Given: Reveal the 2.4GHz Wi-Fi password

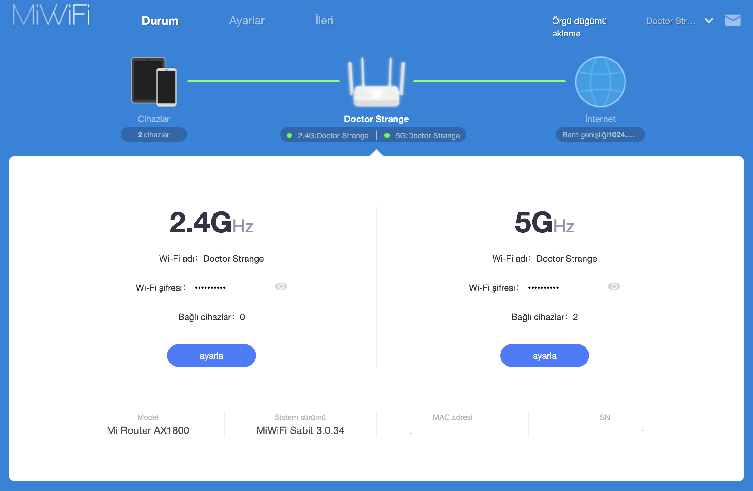Looking at the screenshot, I should tap(281, 287).
